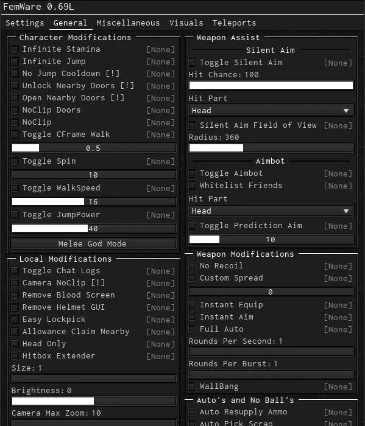Screen dimensions: 365x426
Task: Tick the Whitelist Friends checkbox
Action: (x=192, y=186)
